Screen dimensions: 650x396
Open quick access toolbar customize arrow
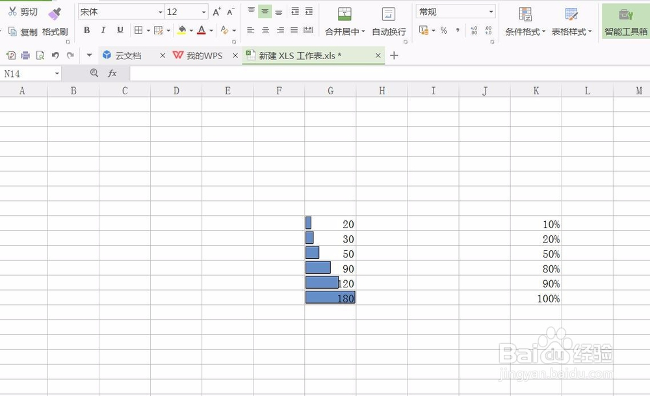[89, 55]
